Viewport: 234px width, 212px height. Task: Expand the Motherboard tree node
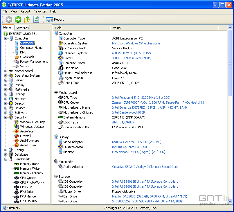(6, 71)
